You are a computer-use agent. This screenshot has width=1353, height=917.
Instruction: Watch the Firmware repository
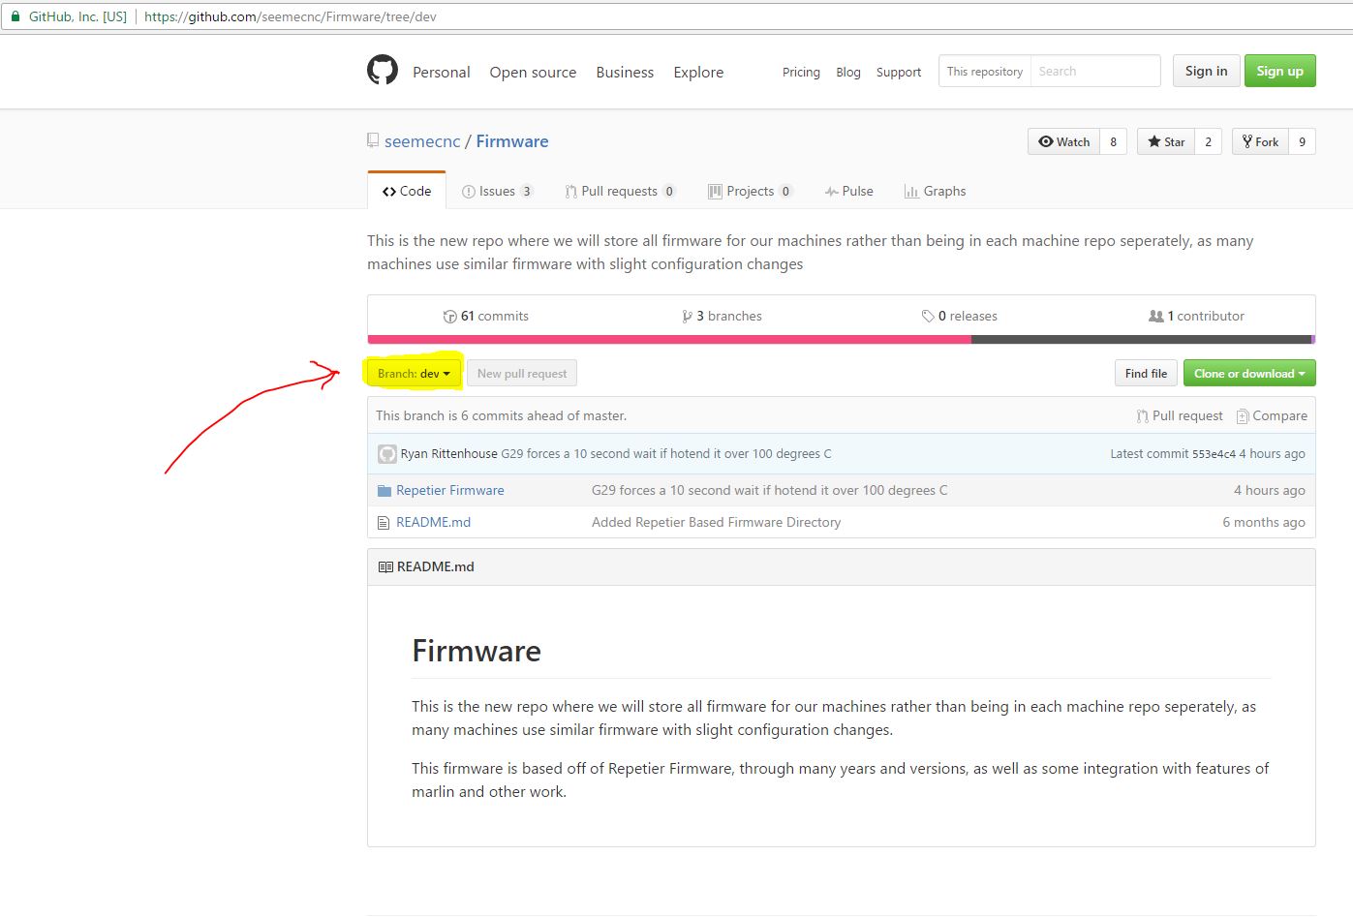pyautogui.click(x=1063, y=142)
